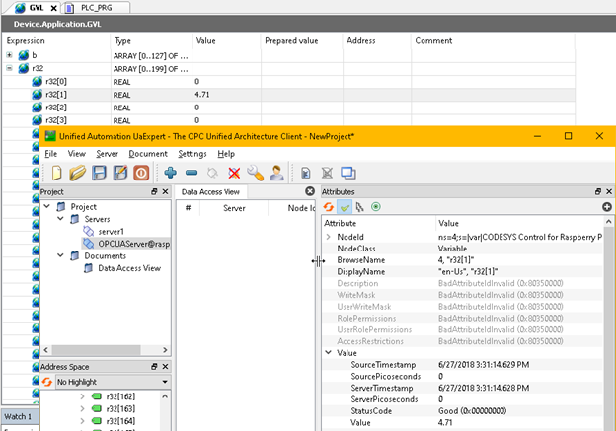Collapse the Value attribute group
616x431 pixels.
point(329,352)
